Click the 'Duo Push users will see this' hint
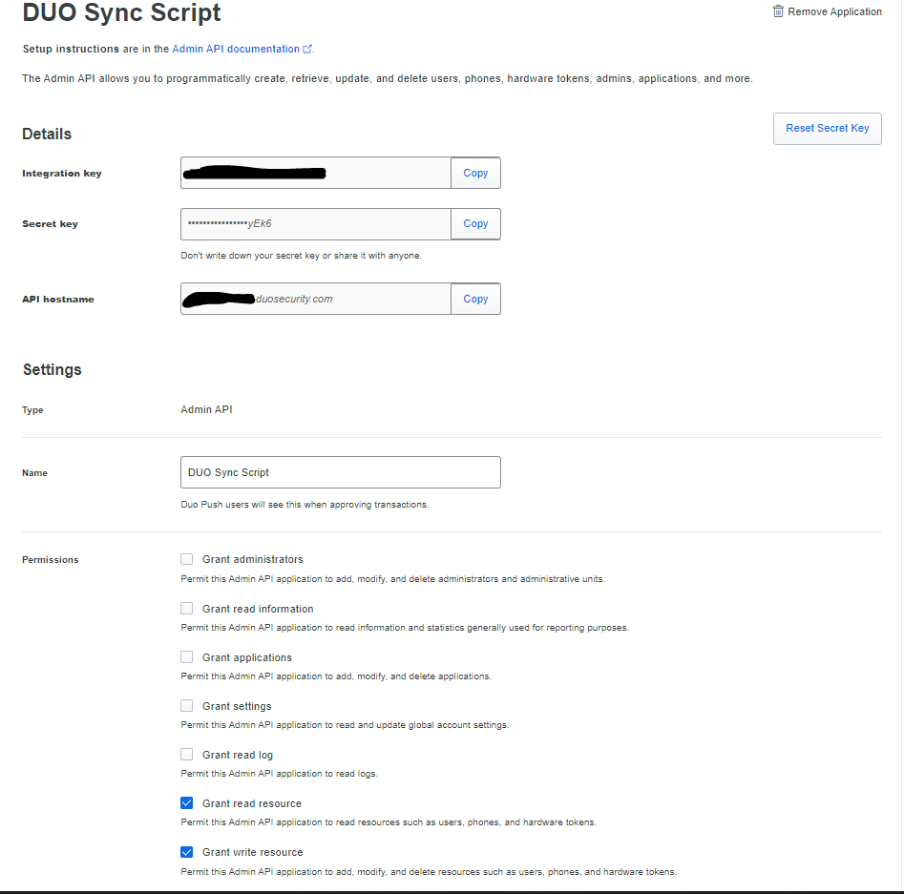904x894 pixels. (x=305, y=505)
